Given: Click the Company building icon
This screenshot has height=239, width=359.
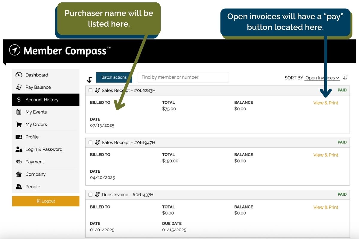Looking at the screenshot, I should [19, 174].
